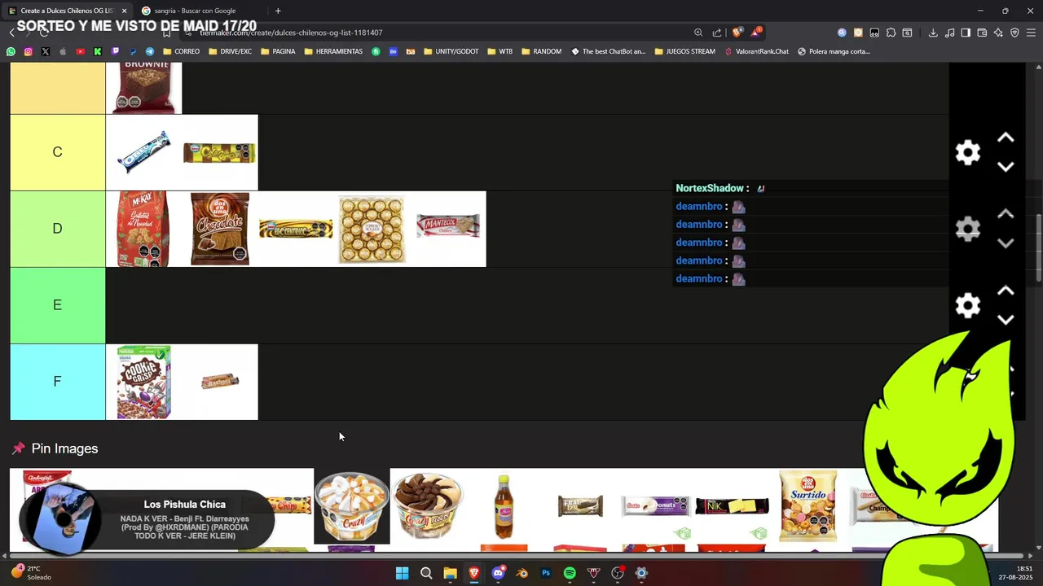Click the yellow C tier label
This screenshot has height=586, width=1043.
[58, 152]
